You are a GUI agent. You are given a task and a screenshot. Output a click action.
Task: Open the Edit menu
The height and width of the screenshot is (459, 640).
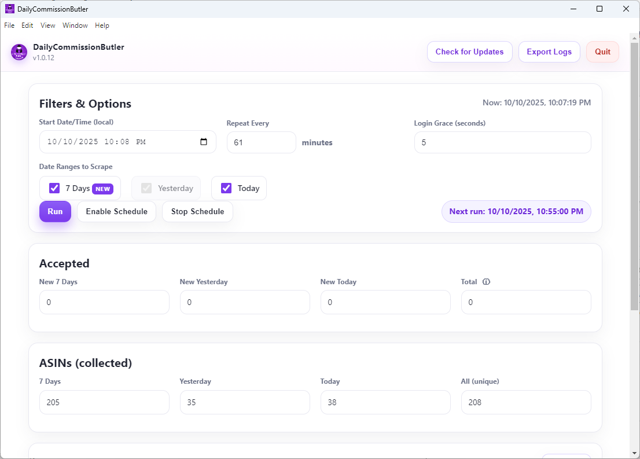click(x=27, y=25)
